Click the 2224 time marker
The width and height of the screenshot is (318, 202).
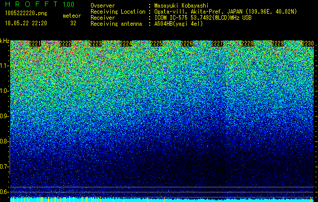[126, 43]
